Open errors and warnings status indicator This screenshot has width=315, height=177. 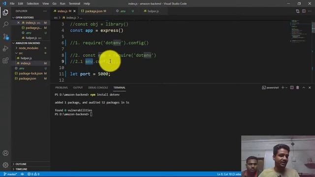click(33, 174)
